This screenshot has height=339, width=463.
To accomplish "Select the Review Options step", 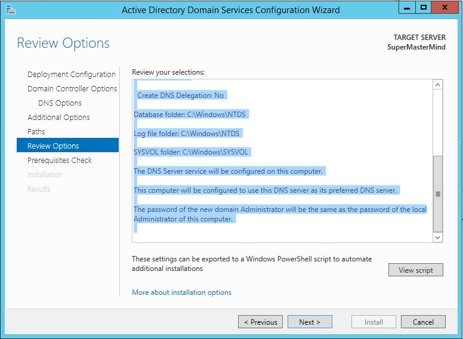I will coord(53,146).
